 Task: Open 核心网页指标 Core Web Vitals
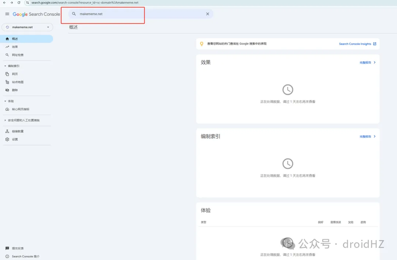tap(20, 109)
